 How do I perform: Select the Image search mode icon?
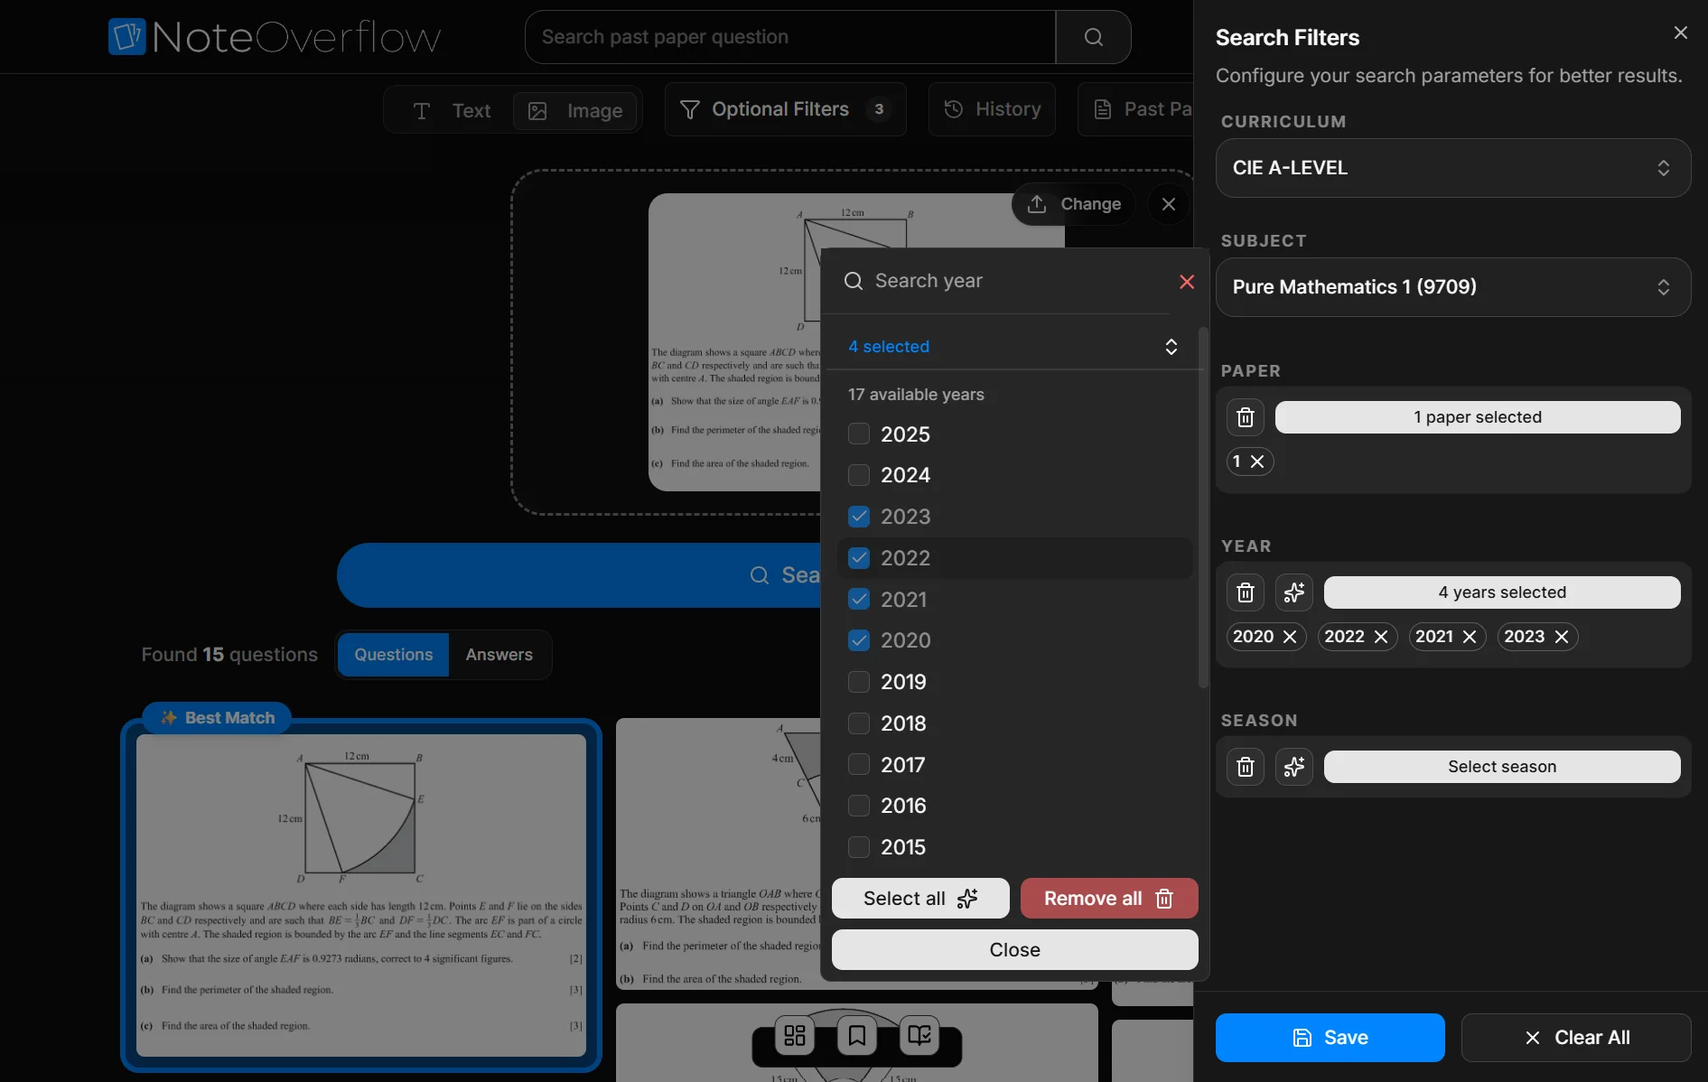tap(537, 110)
